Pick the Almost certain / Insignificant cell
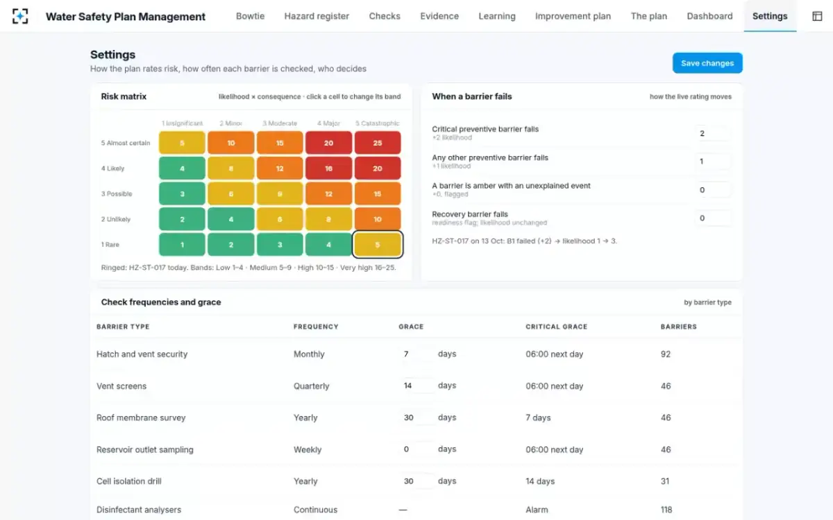Viewport: 833px width, 520px height. pyautogui.click(x=182, y=143)
